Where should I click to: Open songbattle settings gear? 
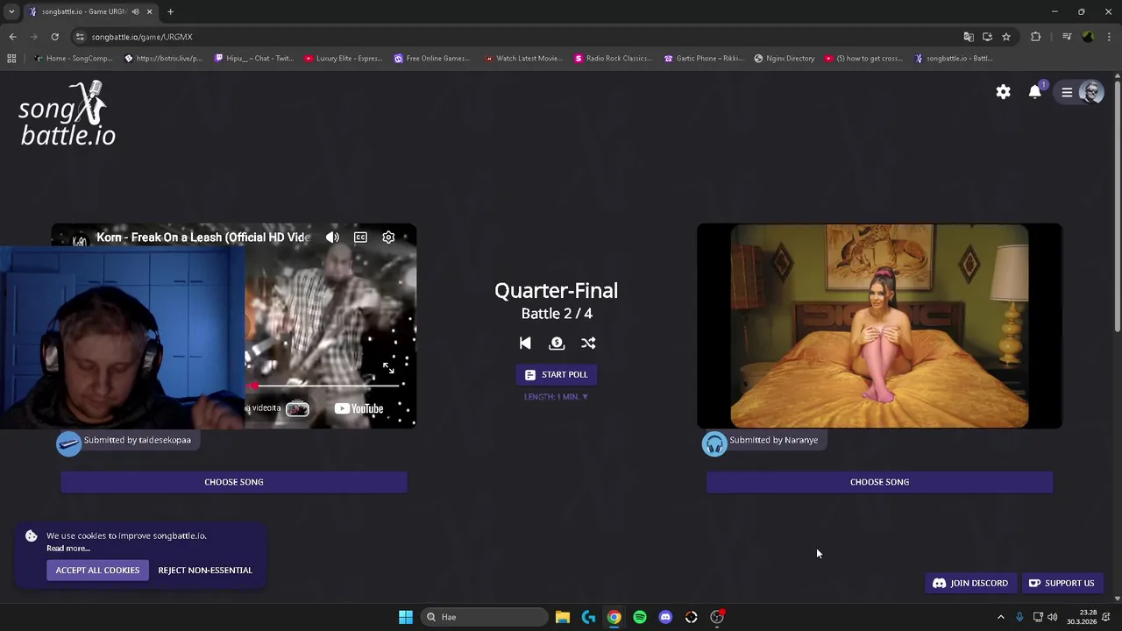pyautogui.click(x=1003, y=92)
